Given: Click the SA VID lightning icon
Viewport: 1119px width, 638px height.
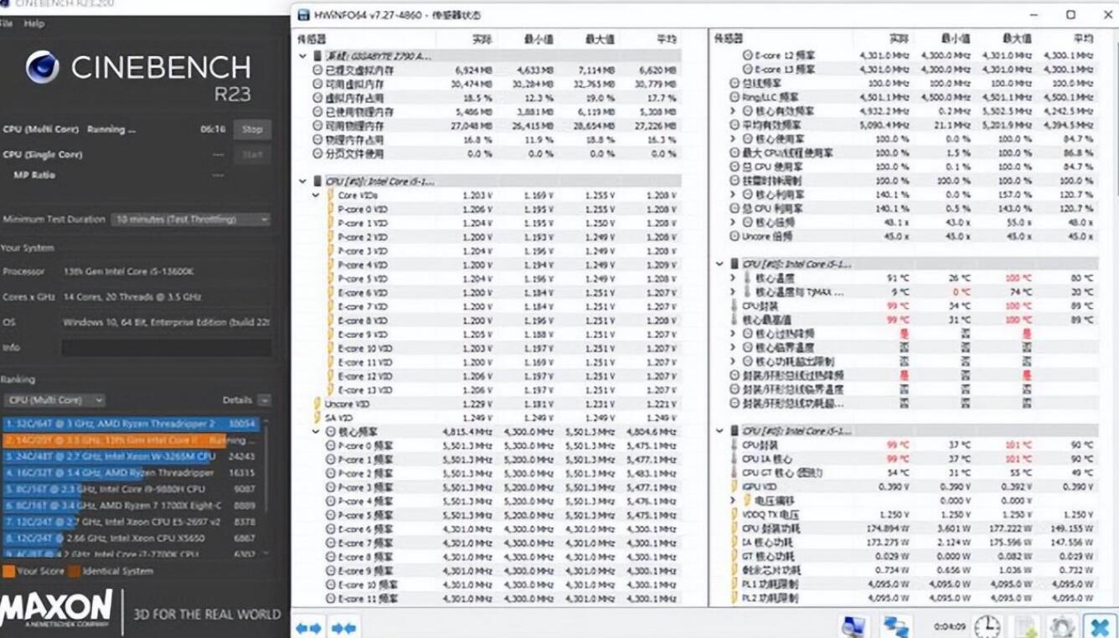Looking at the screenshot, I should coord(317,418).
